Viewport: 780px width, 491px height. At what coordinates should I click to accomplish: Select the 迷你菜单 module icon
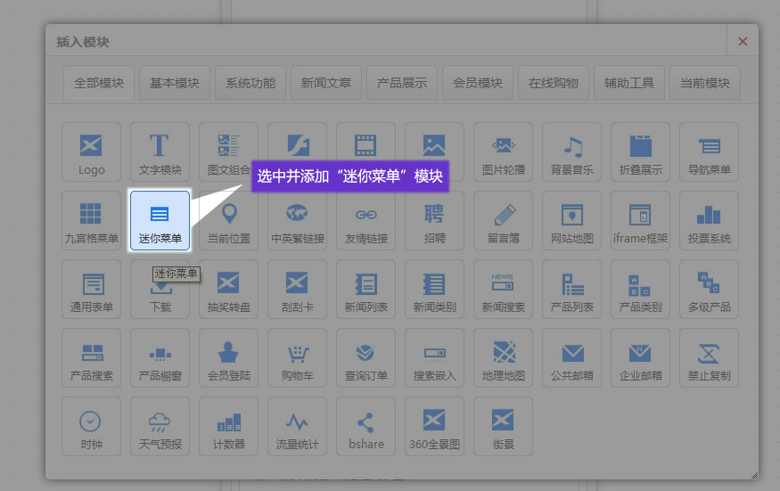pyautogui.click(x=160, y=220)
